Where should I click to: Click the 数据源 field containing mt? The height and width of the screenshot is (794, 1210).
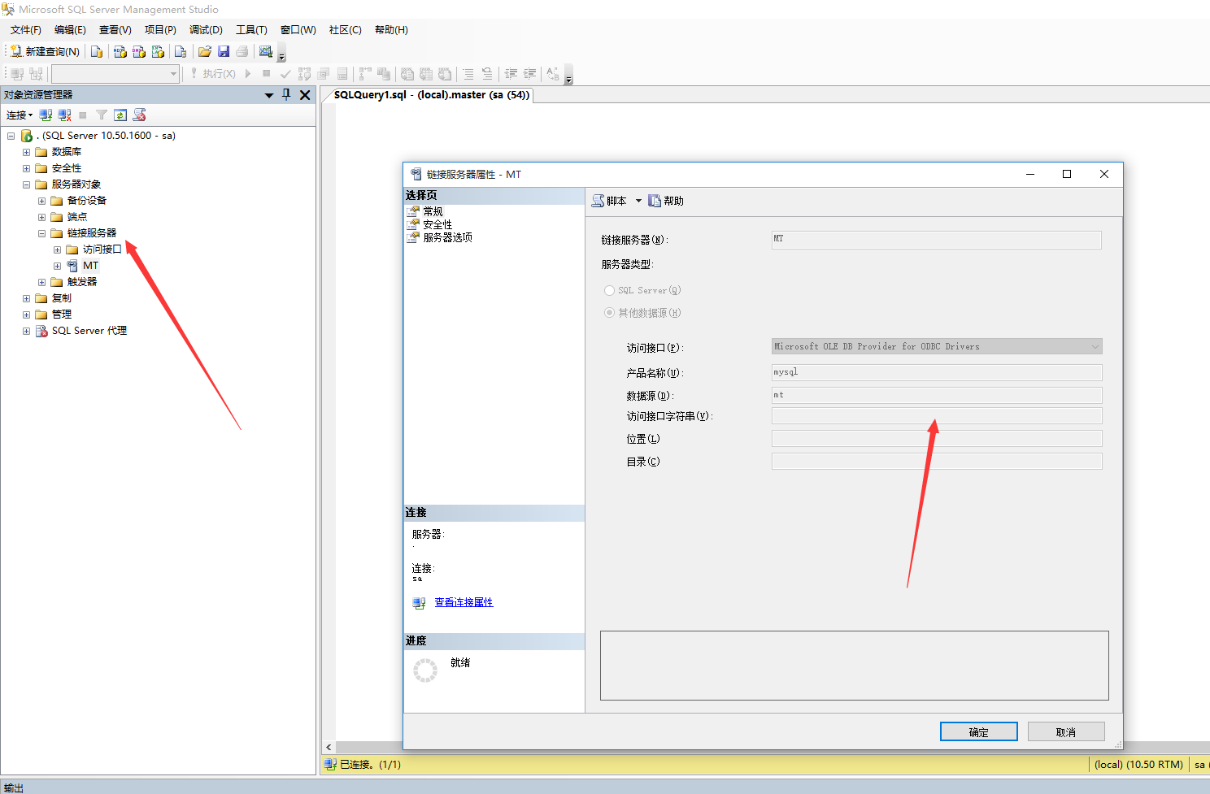coord(937,395)
